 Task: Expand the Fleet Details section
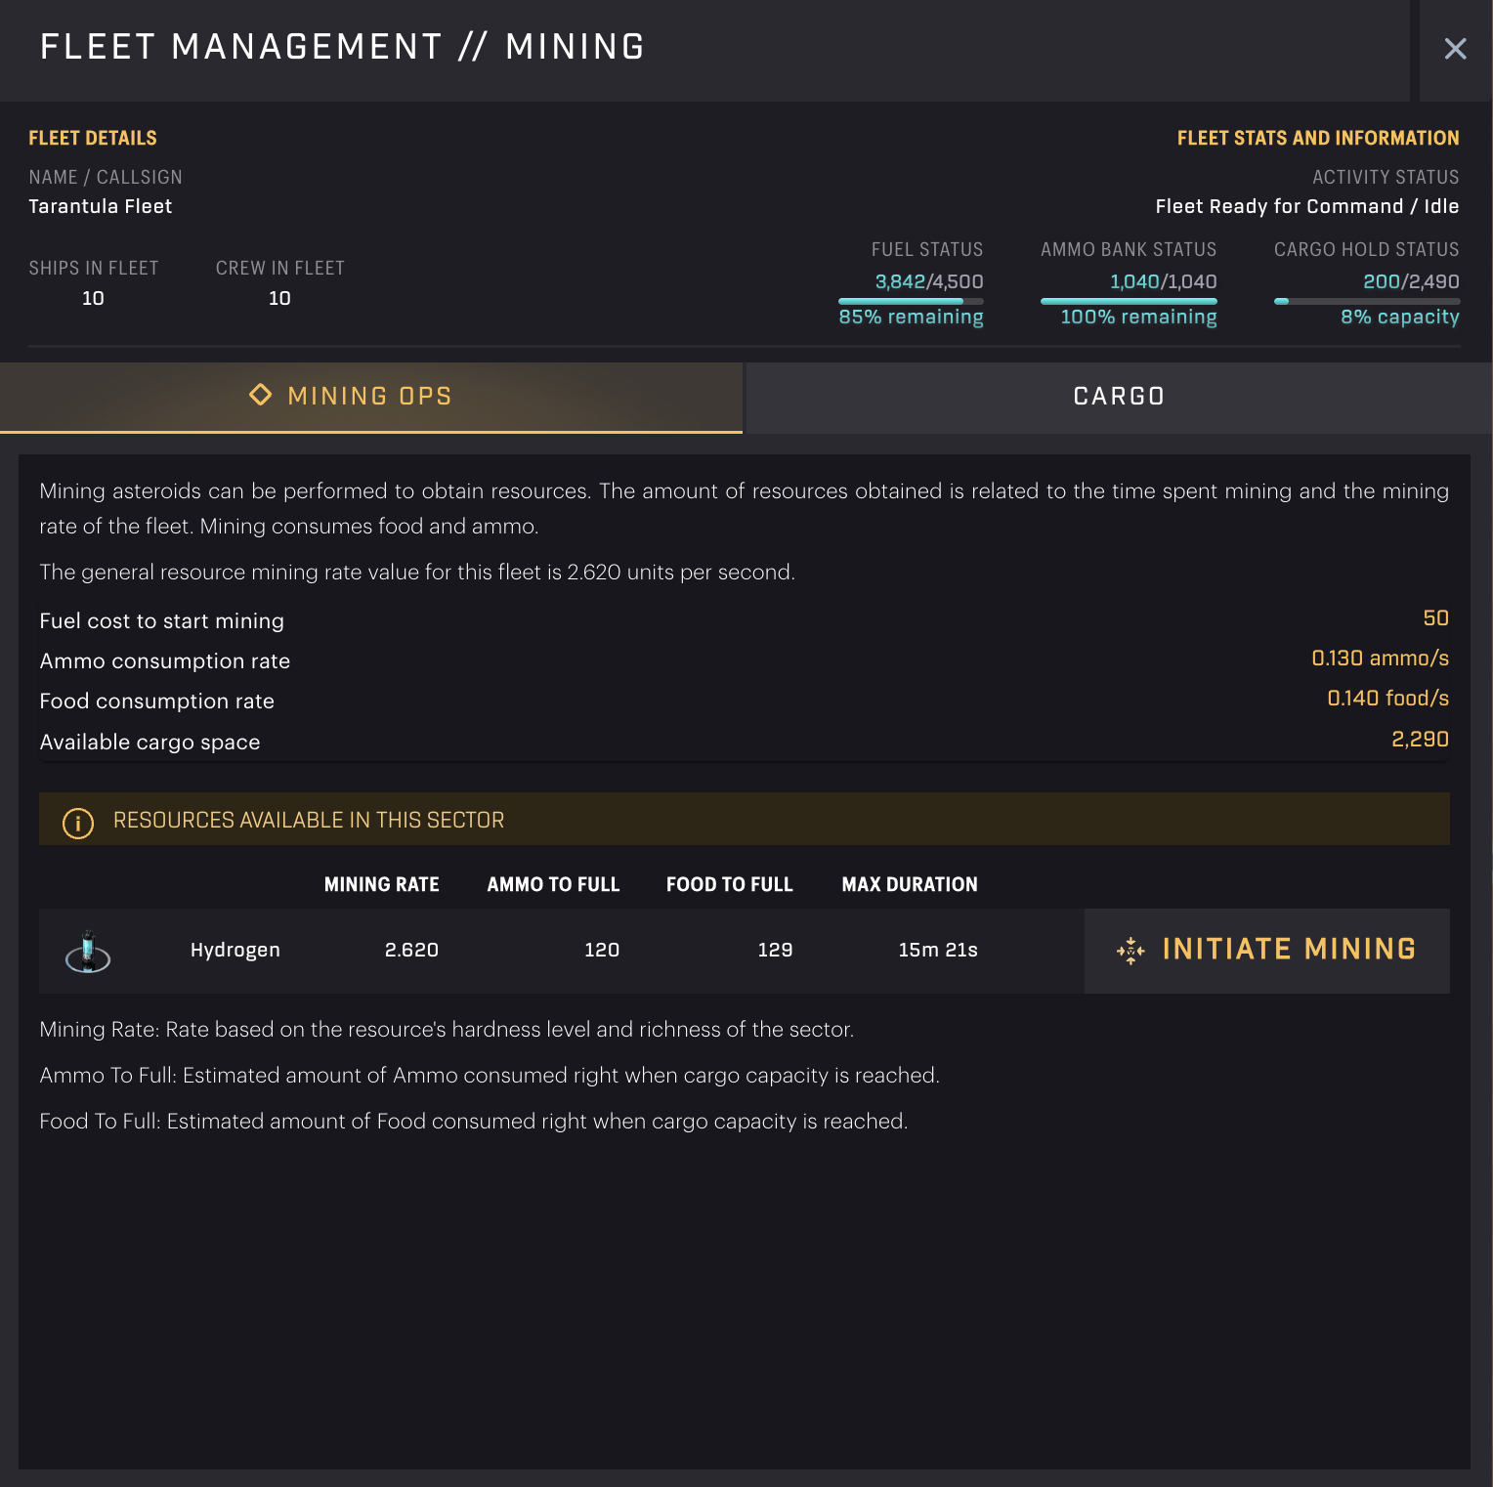point(94,138)
